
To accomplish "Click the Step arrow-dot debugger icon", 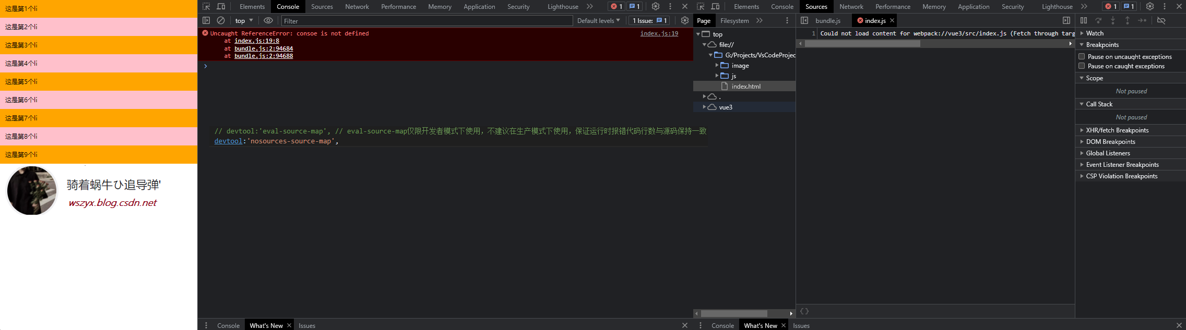I will point(1142,20).
